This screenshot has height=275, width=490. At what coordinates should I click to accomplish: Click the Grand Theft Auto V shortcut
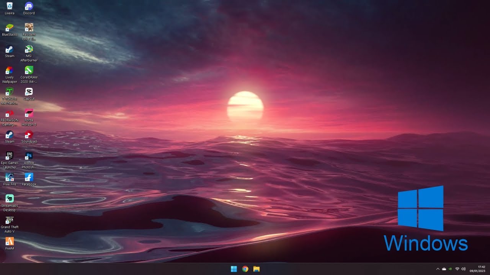point(10,224)
